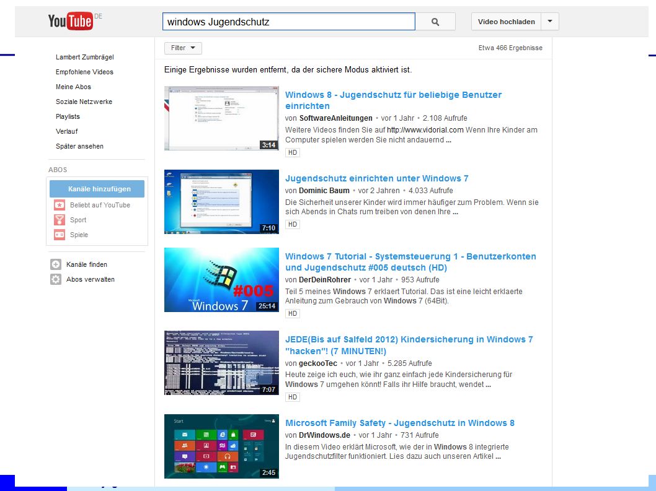Click the magnifying glass search button
The image size is (656, 491).
435,22
